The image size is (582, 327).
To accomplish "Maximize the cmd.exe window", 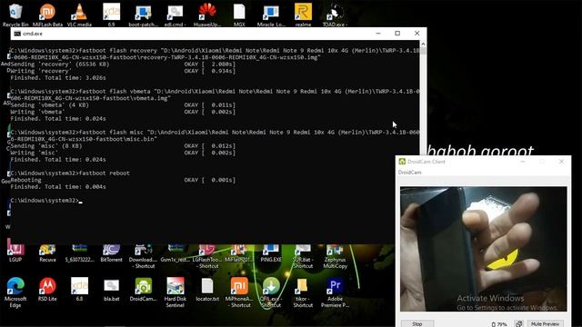I will click(397, 34).
